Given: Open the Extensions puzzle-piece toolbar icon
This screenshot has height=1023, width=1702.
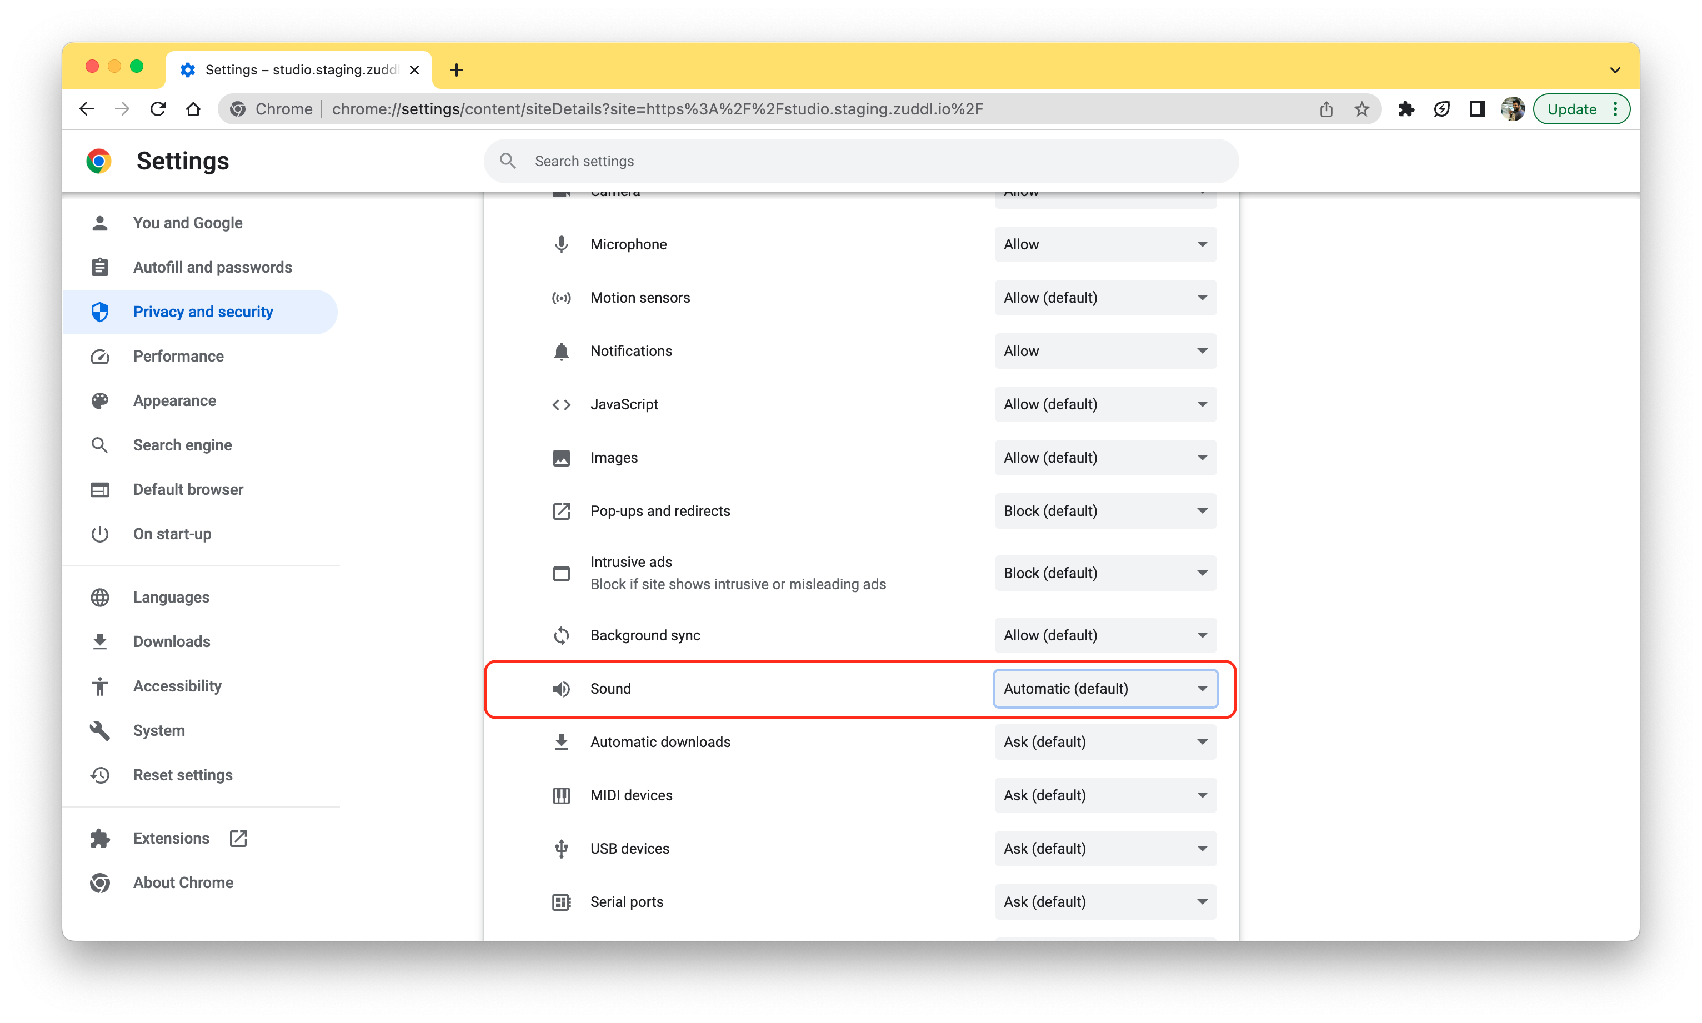Looking at the screenshot, I should 1405,109.
